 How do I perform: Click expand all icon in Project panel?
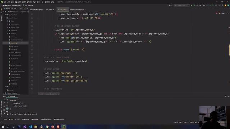pos(18,9)
